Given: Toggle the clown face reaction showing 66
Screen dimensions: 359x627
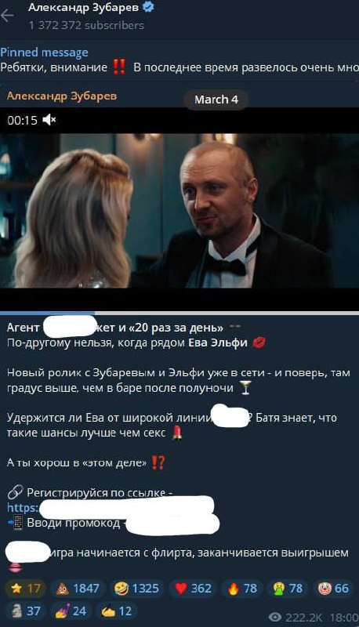Looking at the screenshot, I should coord(333,589).
